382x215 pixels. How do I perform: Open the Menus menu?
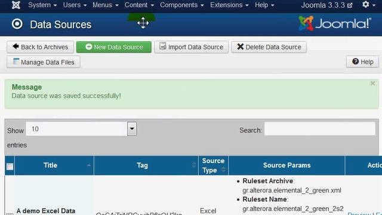click(106, 5)
